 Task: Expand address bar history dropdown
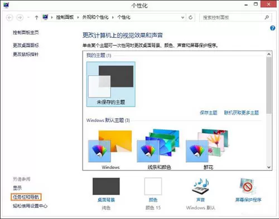182,17
